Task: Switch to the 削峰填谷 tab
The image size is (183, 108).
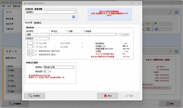Action: coord(38,23)
